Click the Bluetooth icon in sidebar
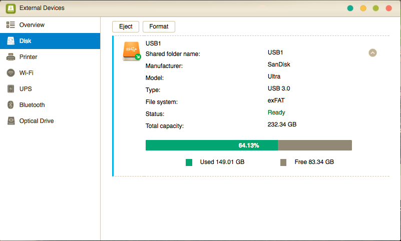Image resolution: width=401 pixels, height=241 pixels. point(11,105)
